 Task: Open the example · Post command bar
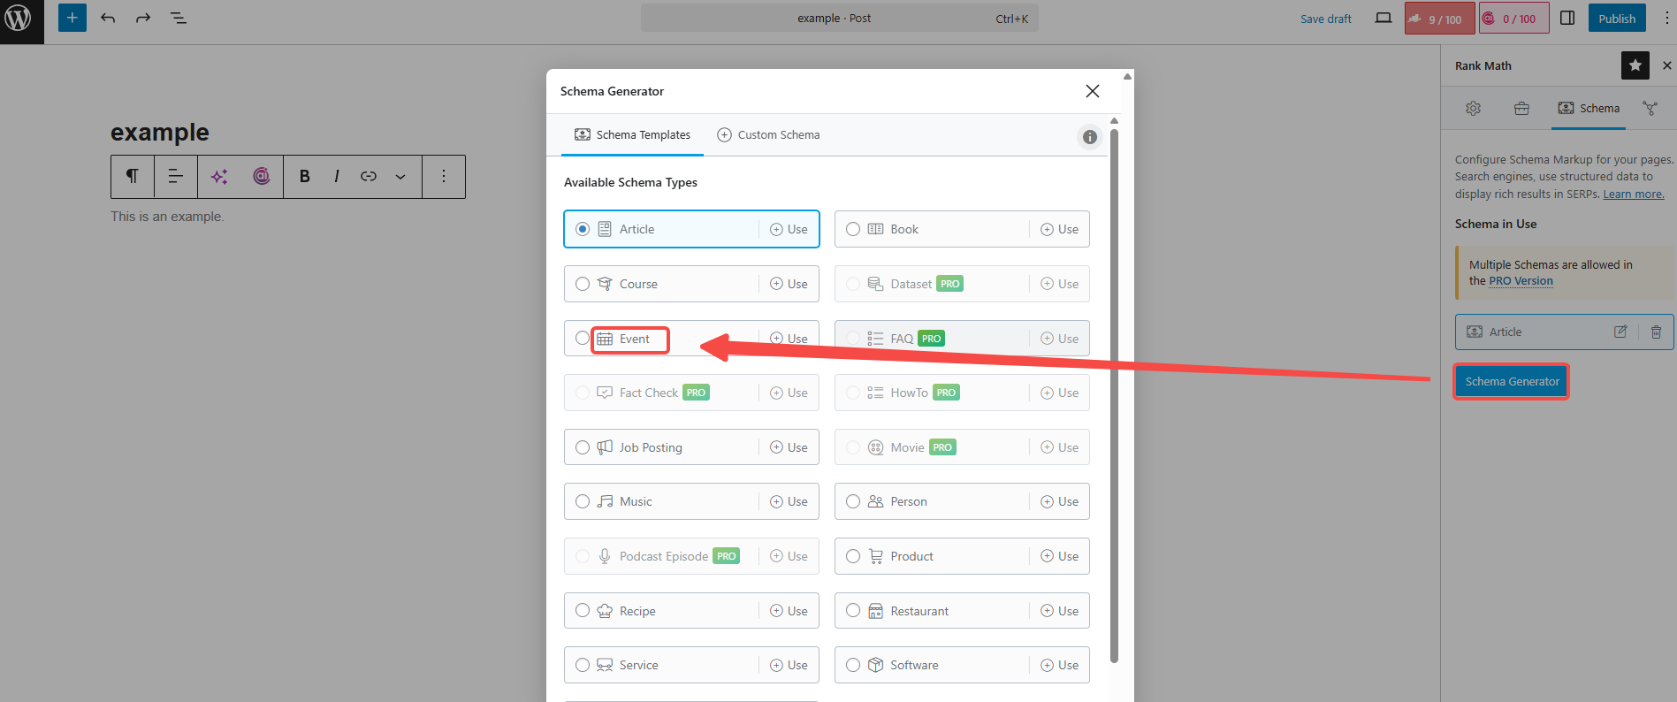pyautogui.click(x=839, y=18)
